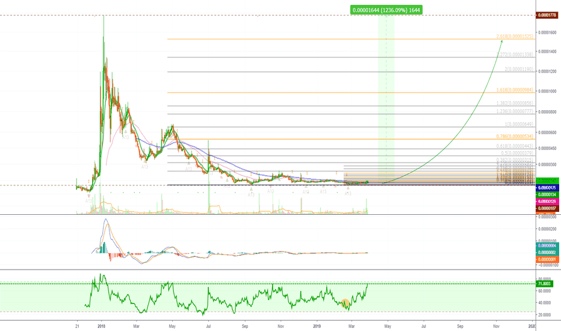Click the teal MACD value 0.00000002

547,253
